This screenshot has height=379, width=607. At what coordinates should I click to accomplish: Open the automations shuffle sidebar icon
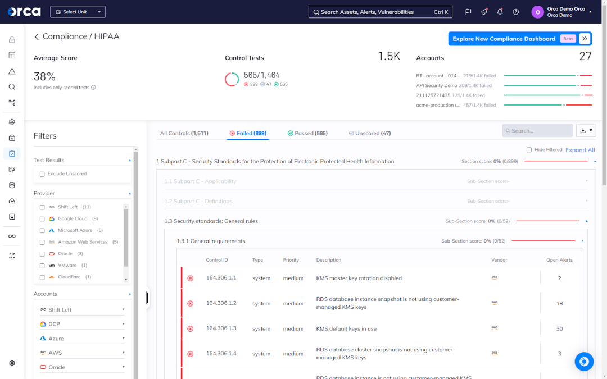tap(12, 255)
